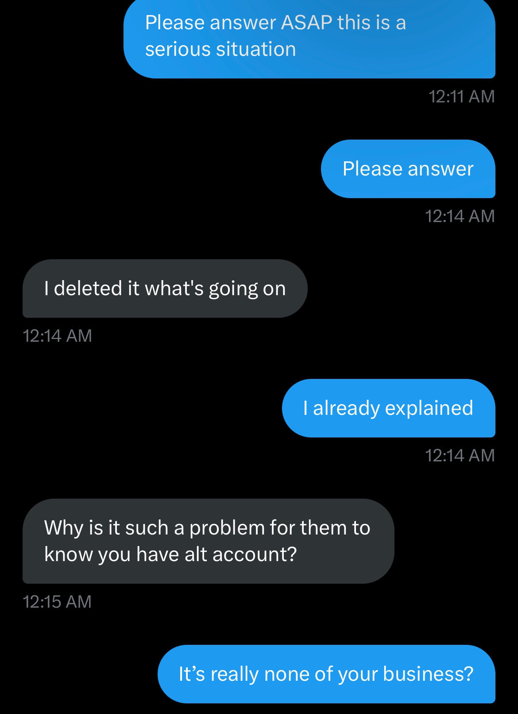Select the 'It's really none of your business?' bubble

click(326, 674)
